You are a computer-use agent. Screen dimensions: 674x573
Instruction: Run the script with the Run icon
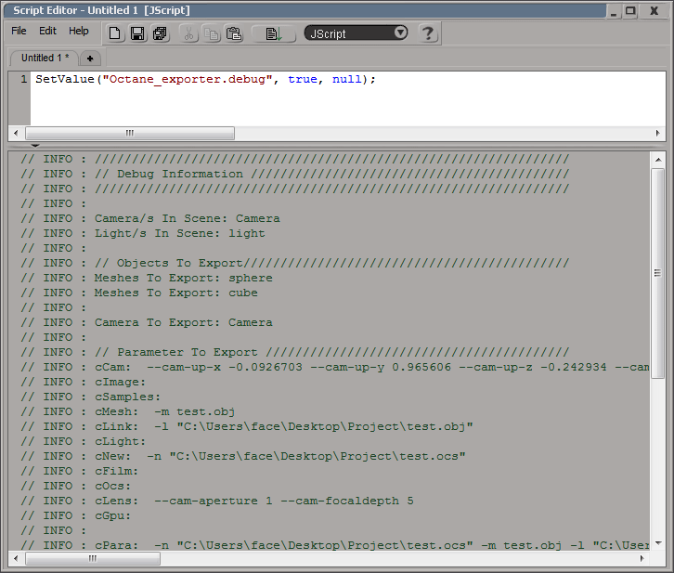pyautogui.click(x=273, y=33)
